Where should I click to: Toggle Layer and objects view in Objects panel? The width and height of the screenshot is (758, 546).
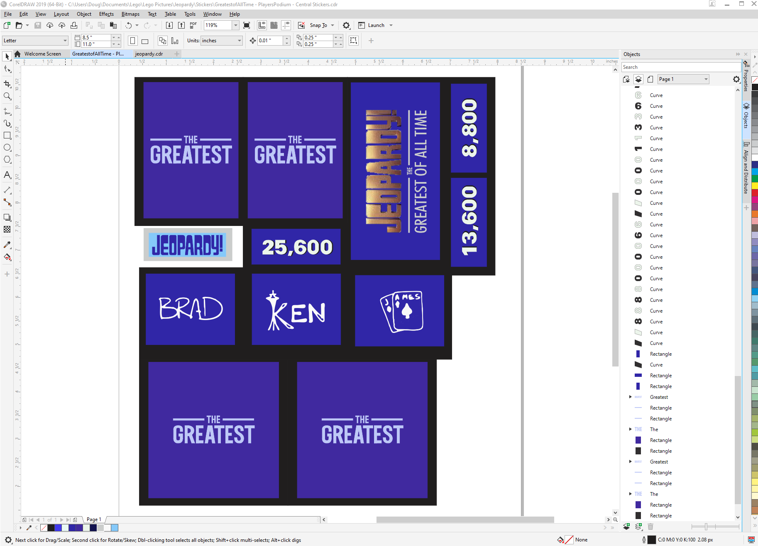click(638, 79)
